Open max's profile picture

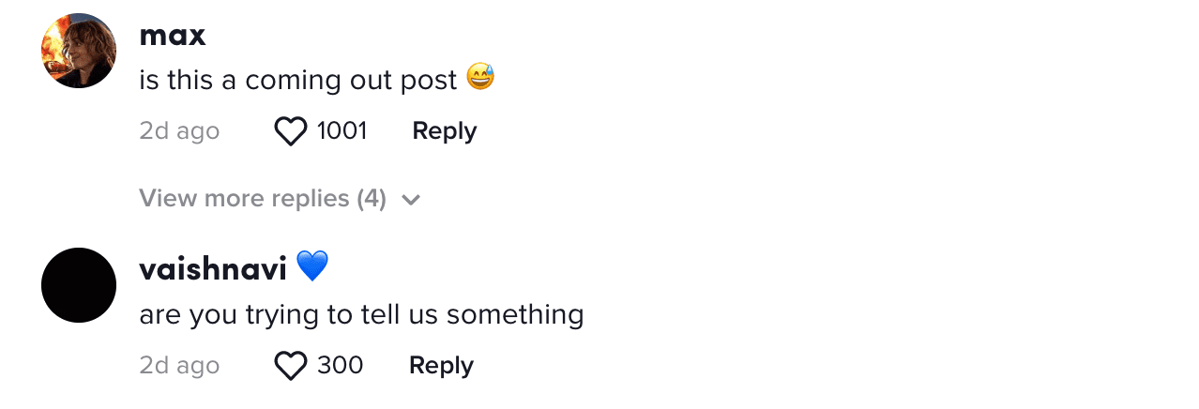click(x=79, y=51)
